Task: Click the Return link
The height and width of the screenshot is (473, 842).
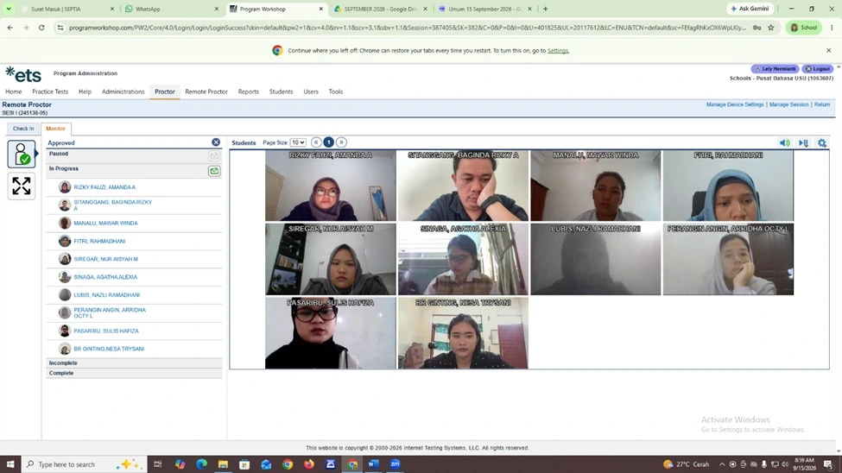Action: 821,104
